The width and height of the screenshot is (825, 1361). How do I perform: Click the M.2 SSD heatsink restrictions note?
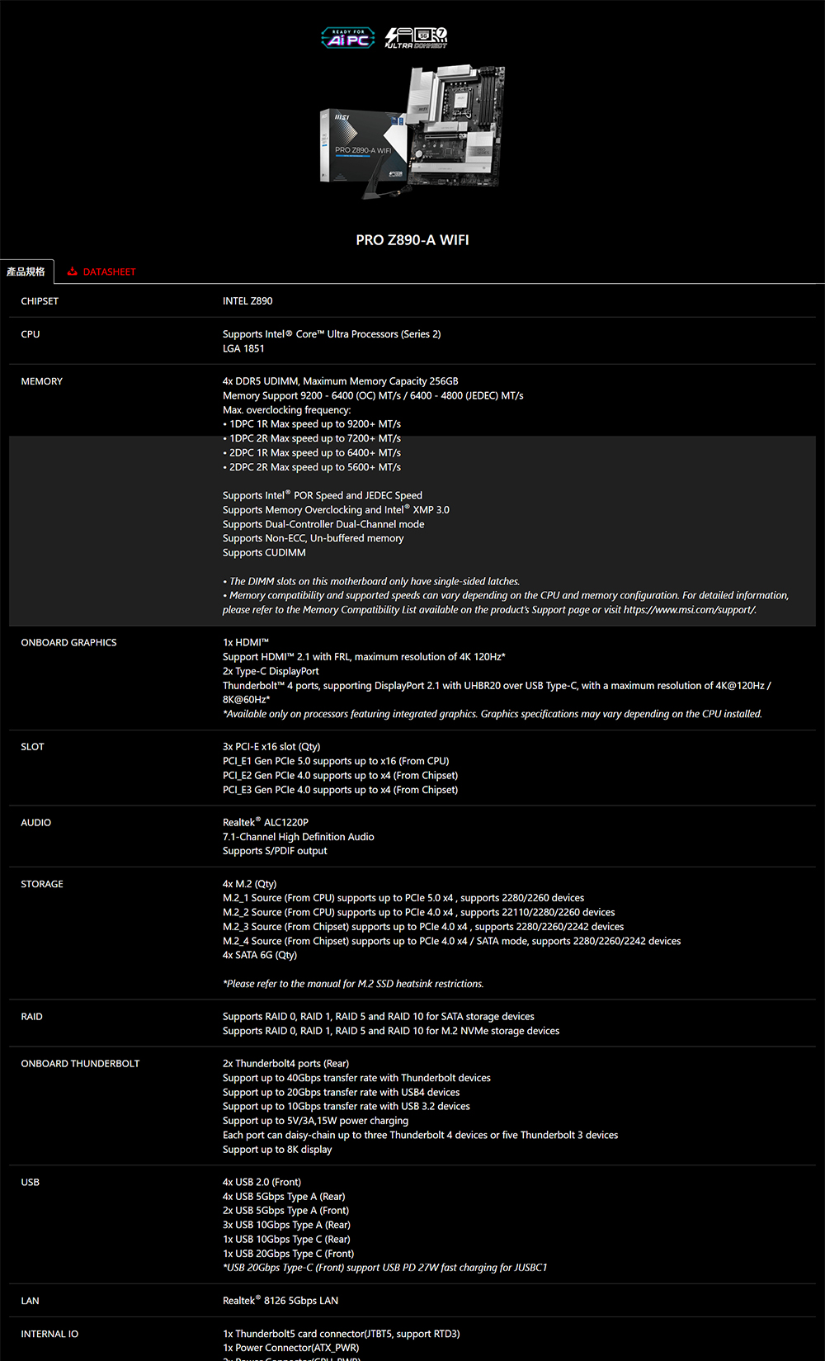[353, 984]
